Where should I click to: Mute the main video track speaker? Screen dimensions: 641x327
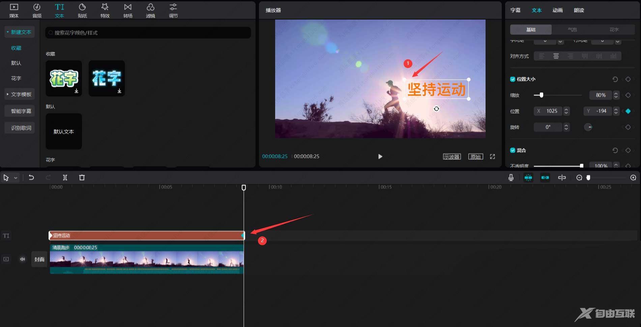[x=22, y=259]
